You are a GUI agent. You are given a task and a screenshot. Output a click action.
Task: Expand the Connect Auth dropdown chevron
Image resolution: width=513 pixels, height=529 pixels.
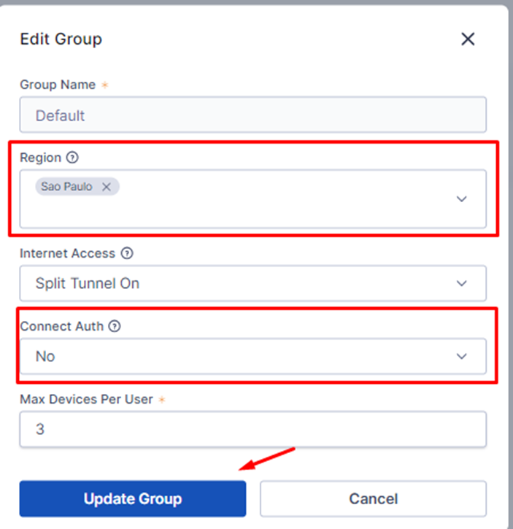(x=461, y=356)
